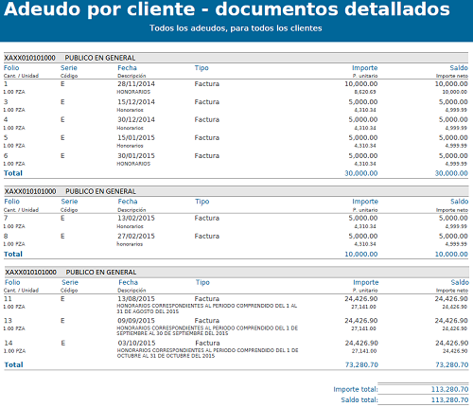Click the first Fecha column header

(127, 68)
